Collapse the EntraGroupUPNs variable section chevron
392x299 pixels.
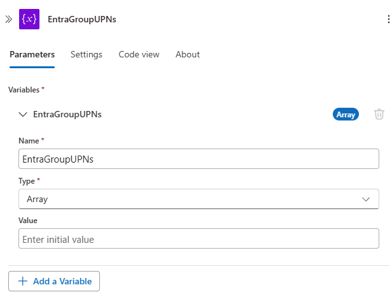click(x=23, y=114)
